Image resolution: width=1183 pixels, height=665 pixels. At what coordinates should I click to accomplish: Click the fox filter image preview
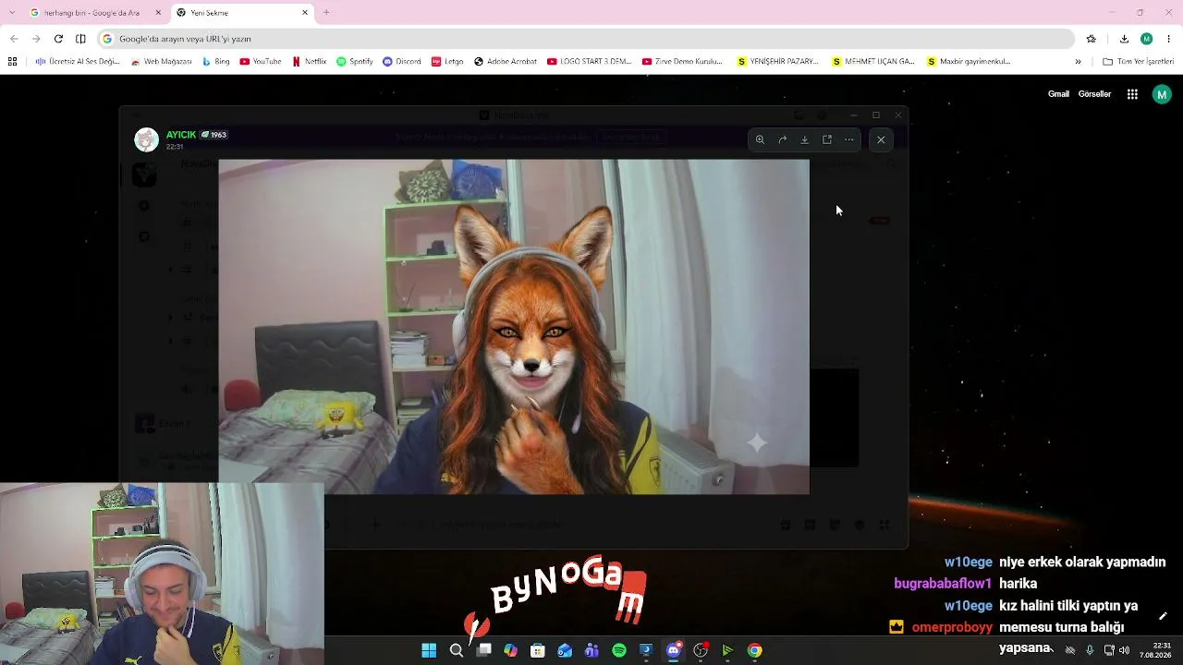[514, 327]
